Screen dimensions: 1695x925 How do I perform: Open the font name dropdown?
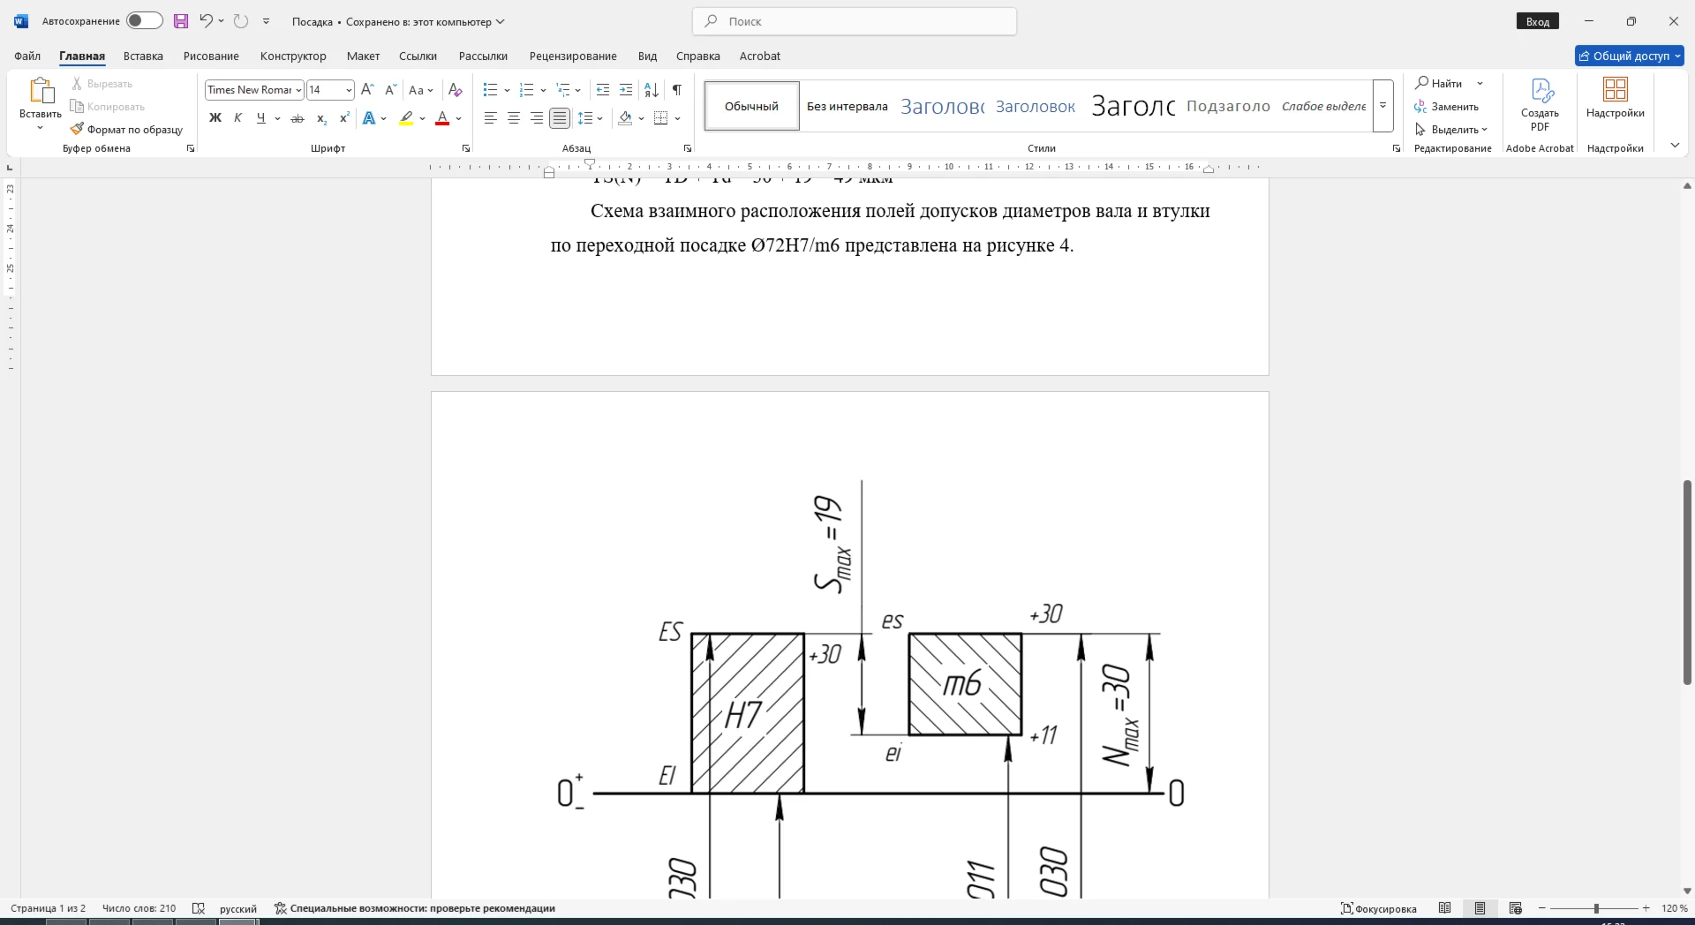pos(299,90)
